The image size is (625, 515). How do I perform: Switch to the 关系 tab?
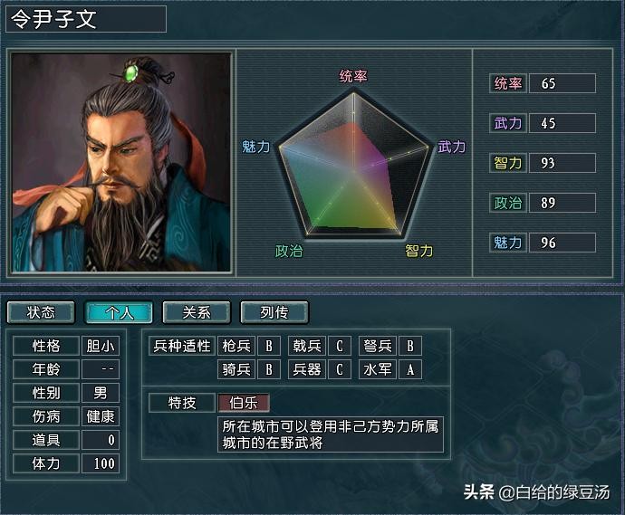click(x=197, y=312)
